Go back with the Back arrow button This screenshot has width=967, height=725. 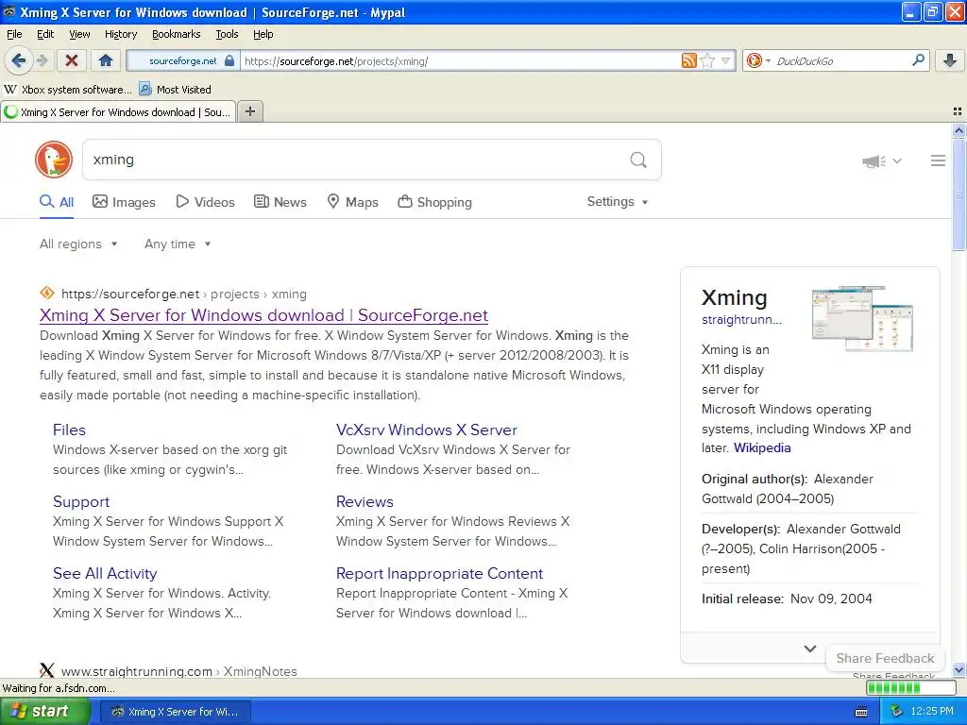(x=19, y=60)
